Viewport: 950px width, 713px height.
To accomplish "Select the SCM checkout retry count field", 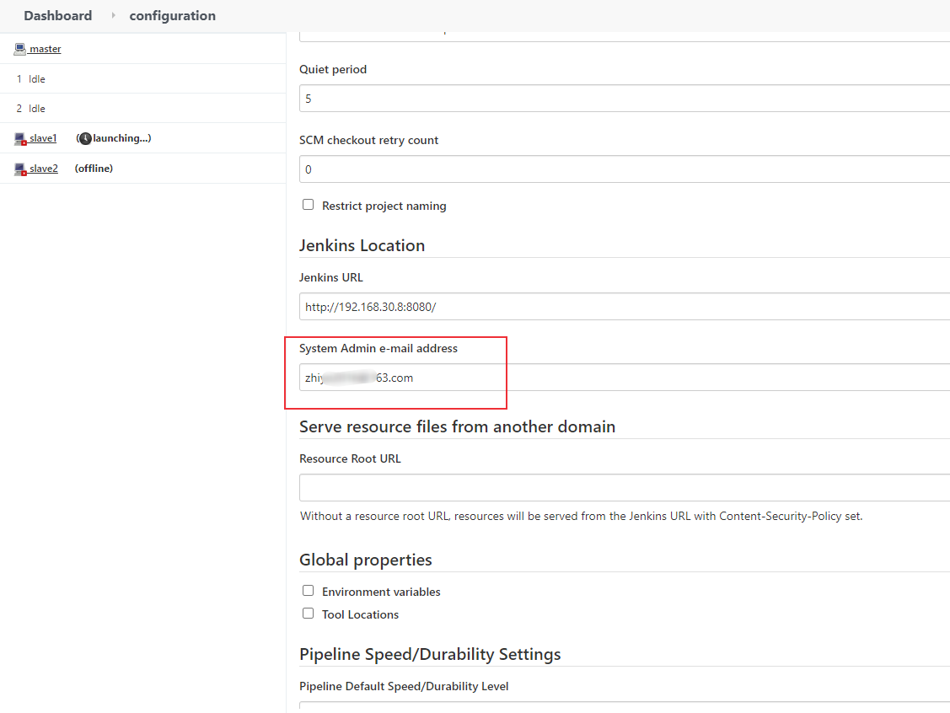I will pos(624,169).
